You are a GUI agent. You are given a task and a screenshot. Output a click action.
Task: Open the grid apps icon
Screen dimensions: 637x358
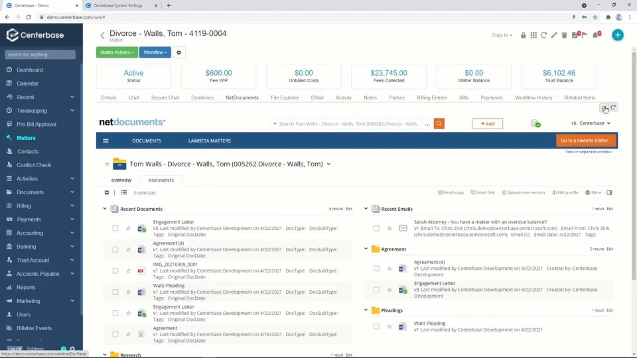(533, 35)
